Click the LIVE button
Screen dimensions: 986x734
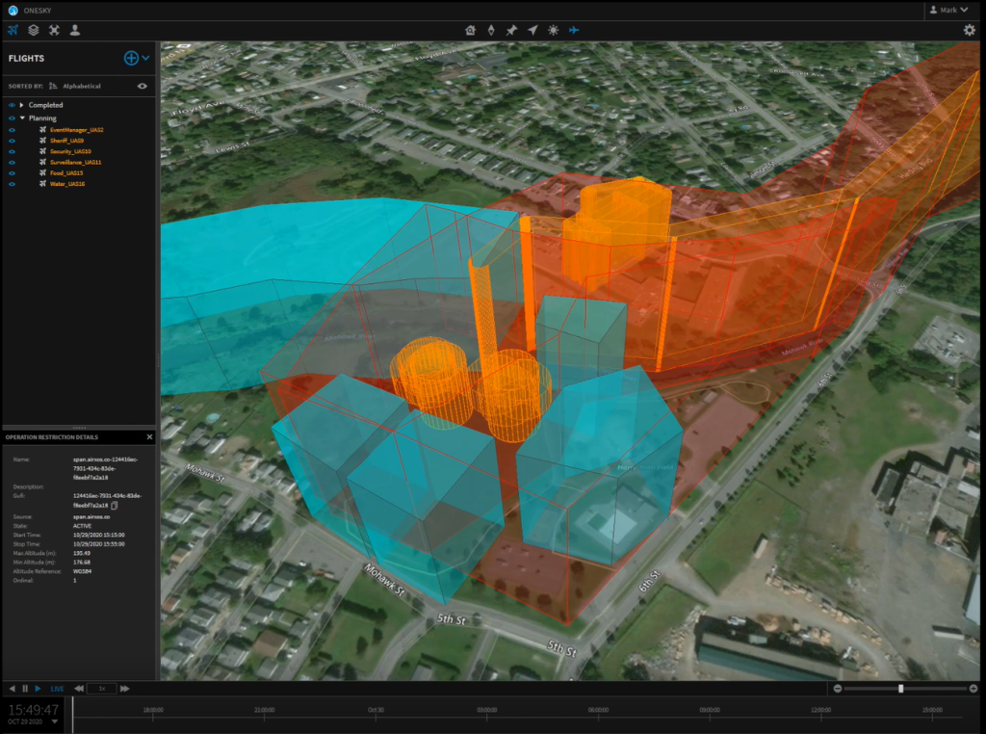coord(57,689)
